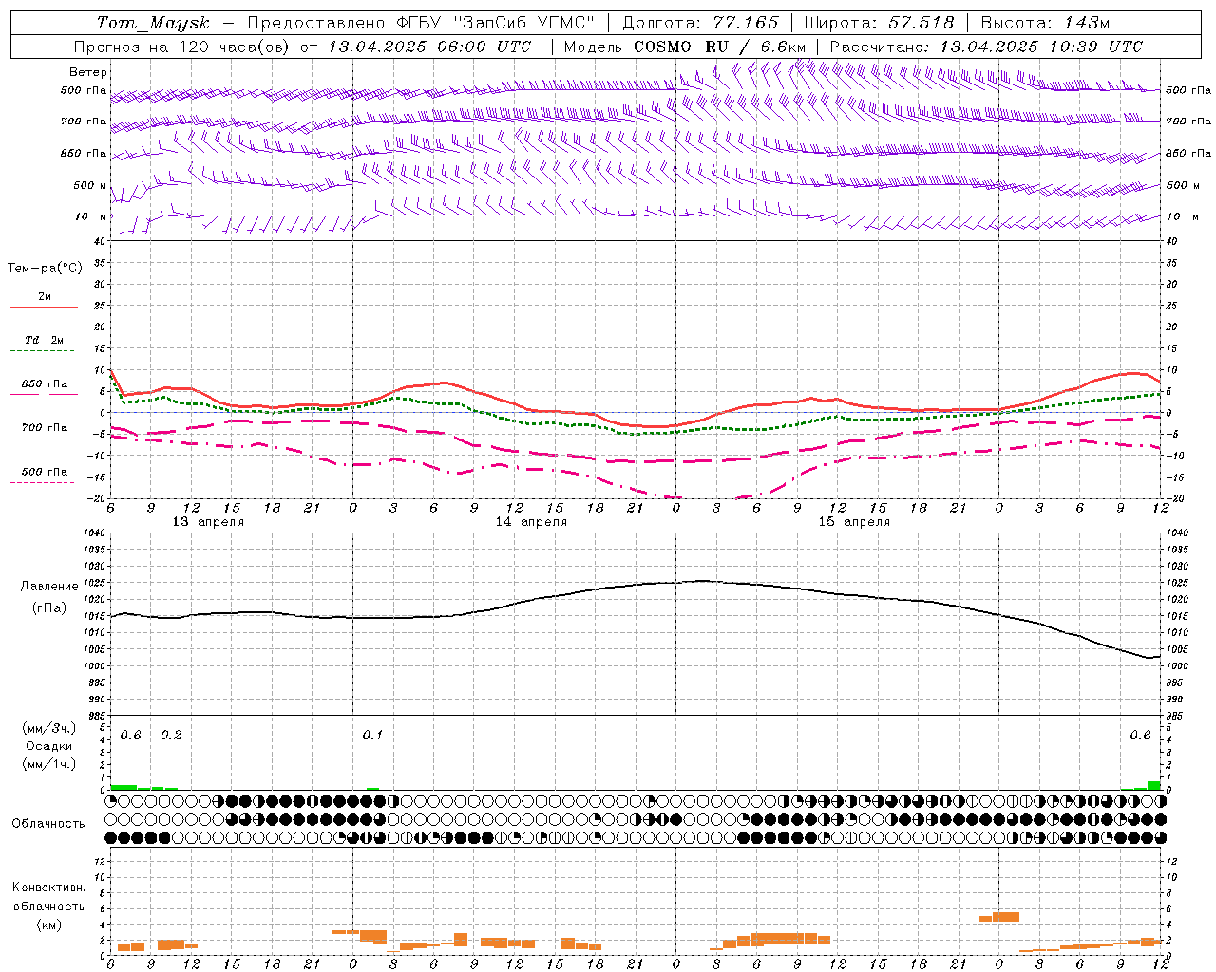Click the dashed line sample under "Td 2м"

(42, 351)
